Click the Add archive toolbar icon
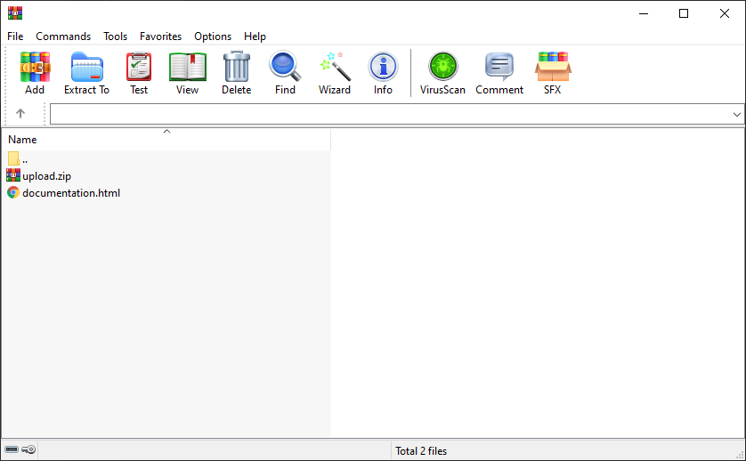The image size is (746, 461). (35, 73)
